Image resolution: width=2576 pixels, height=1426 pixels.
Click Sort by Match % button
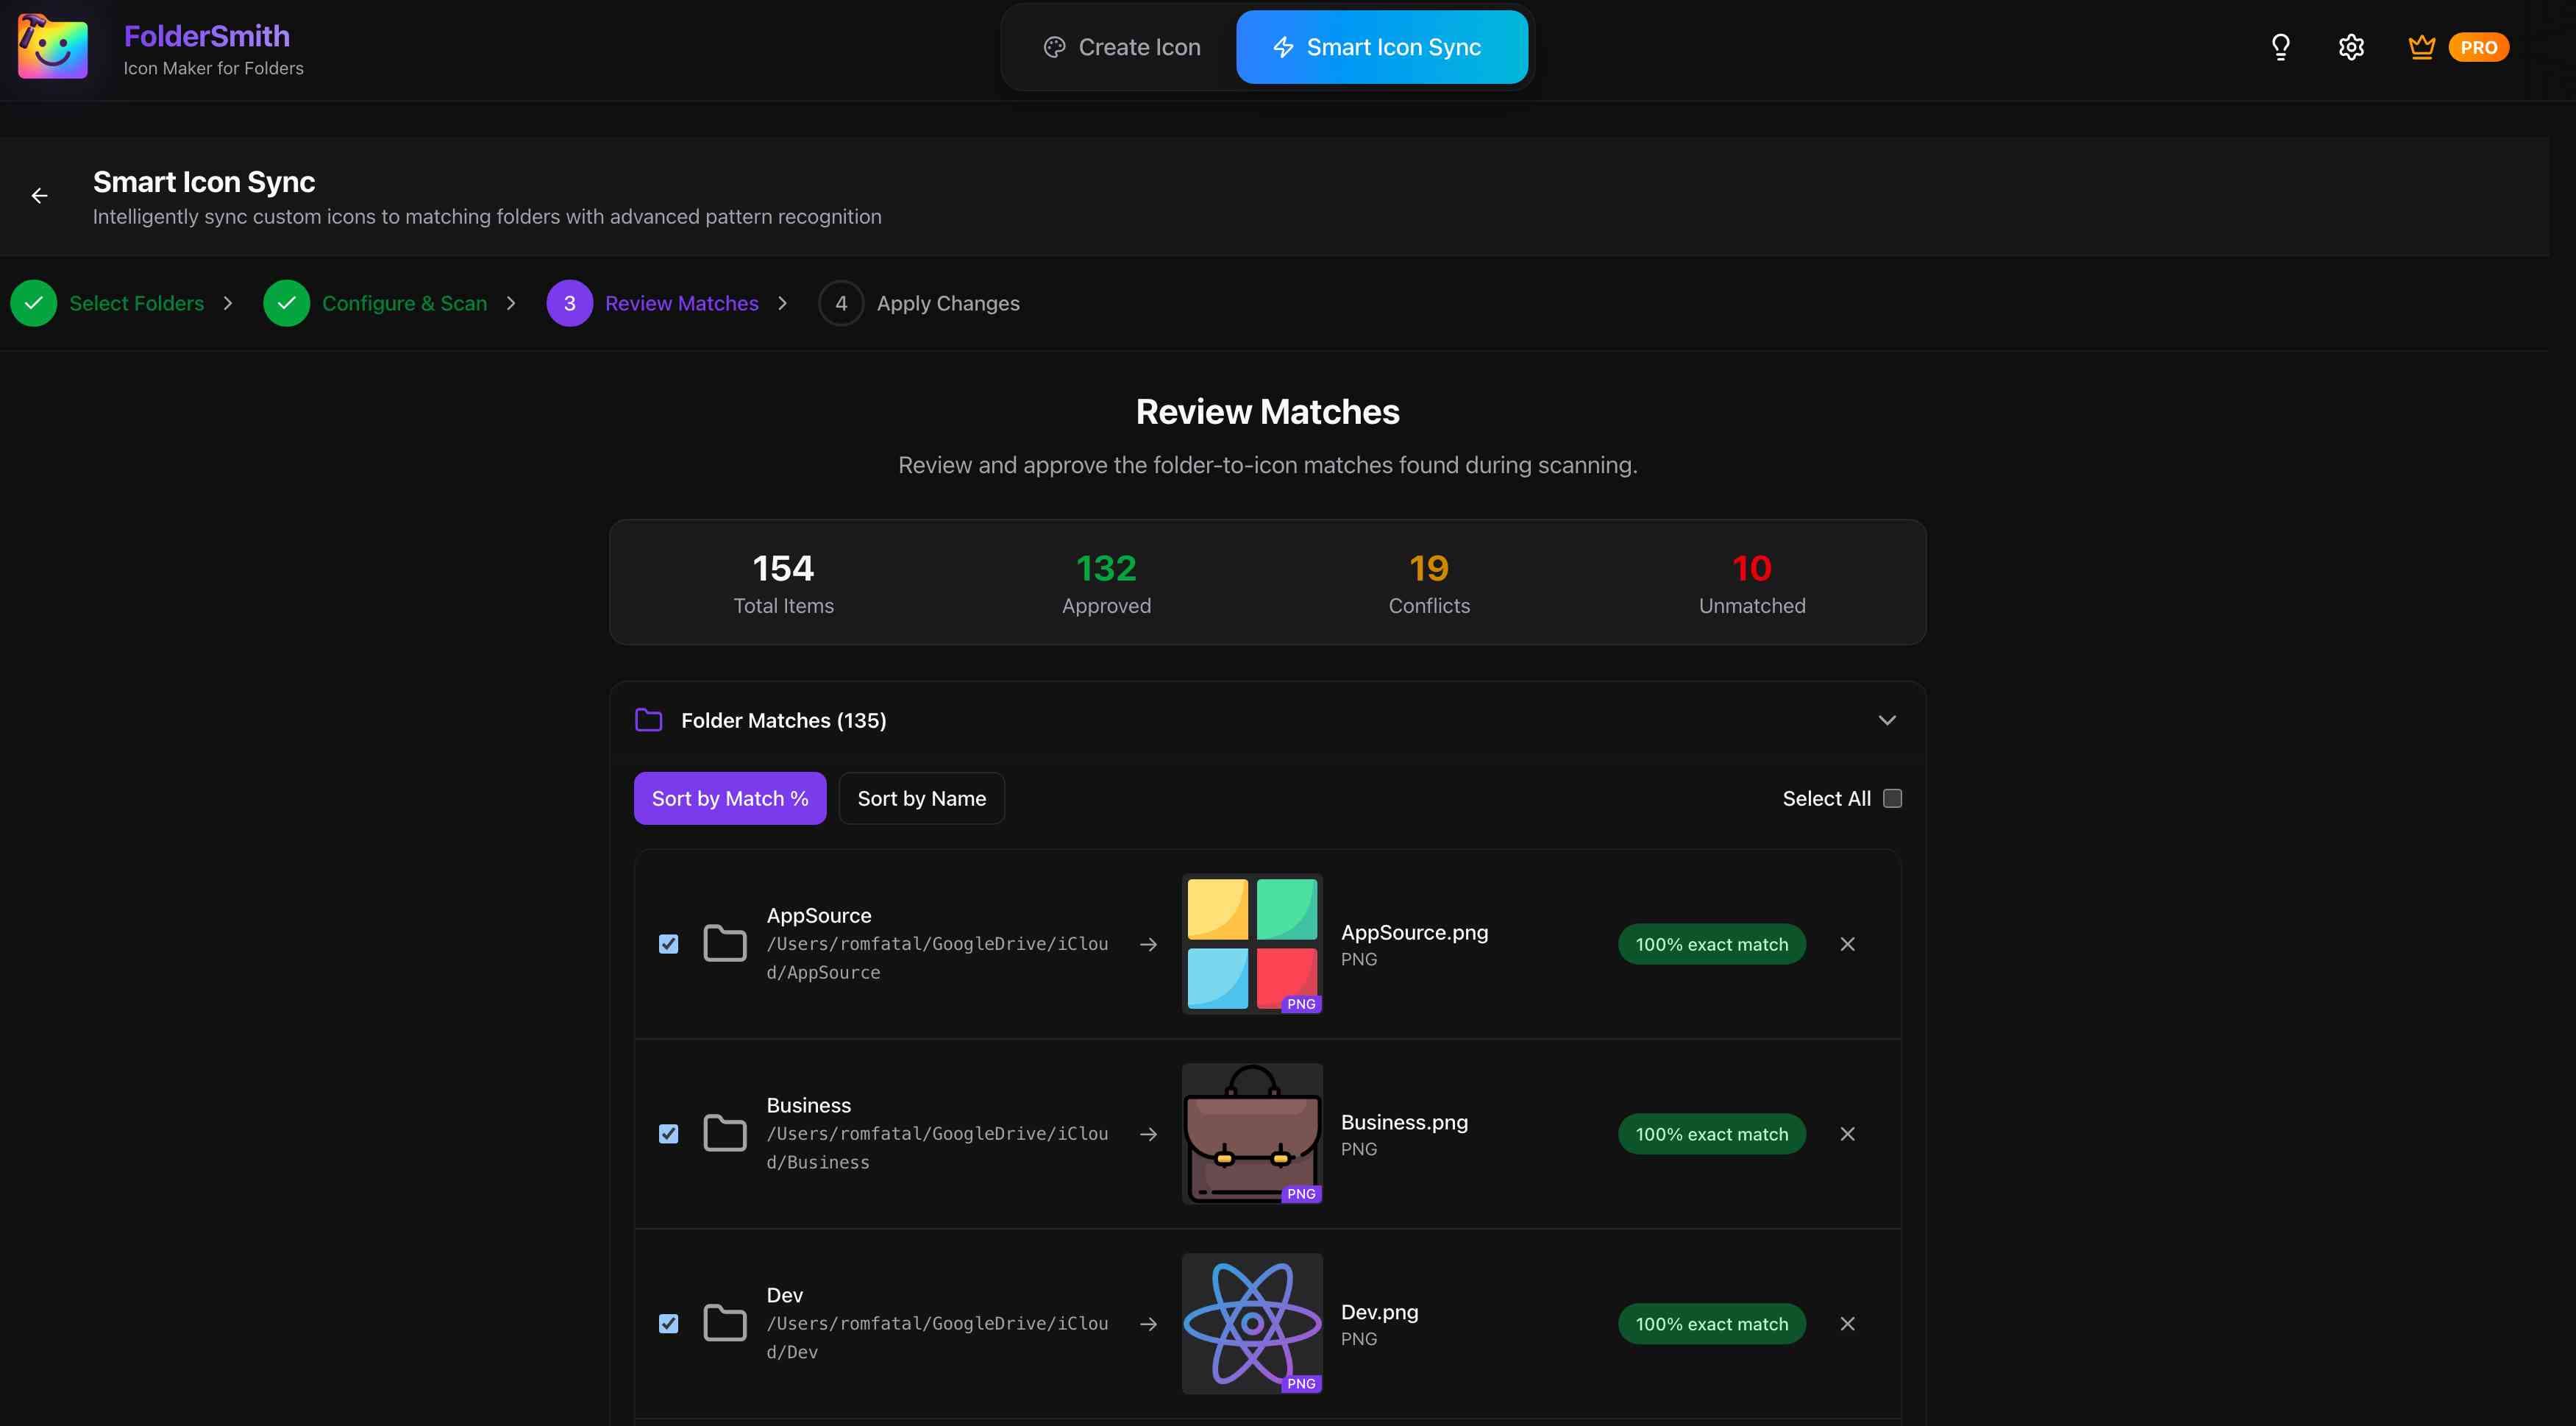pos(729,798)
